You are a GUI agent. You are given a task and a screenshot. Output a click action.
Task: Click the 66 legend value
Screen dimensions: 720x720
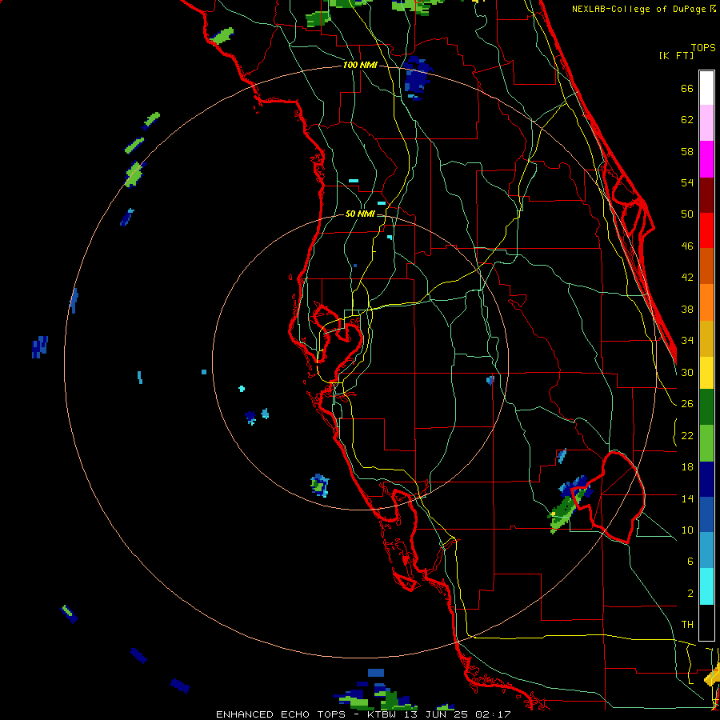[687, 88]
